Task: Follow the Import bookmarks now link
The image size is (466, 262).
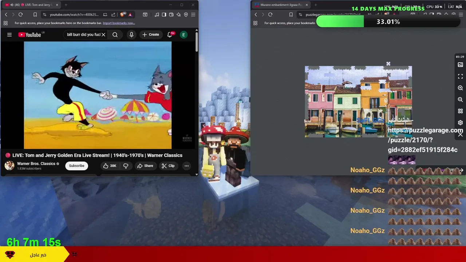Action: (x=119, y=23)
